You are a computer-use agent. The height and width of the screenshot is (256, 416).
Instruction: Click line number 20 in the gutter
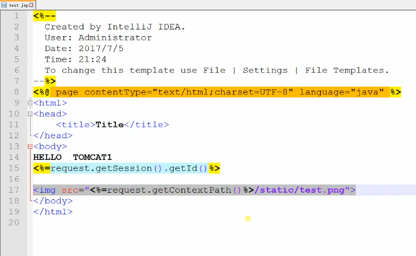click(14, 223)
